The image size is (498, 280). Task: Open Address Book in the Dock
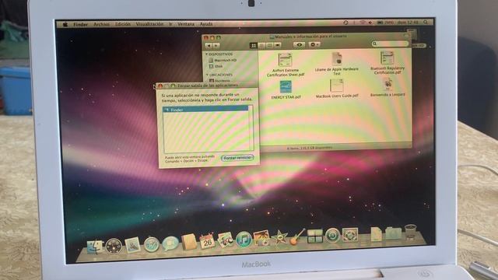(x=189, y=242)
